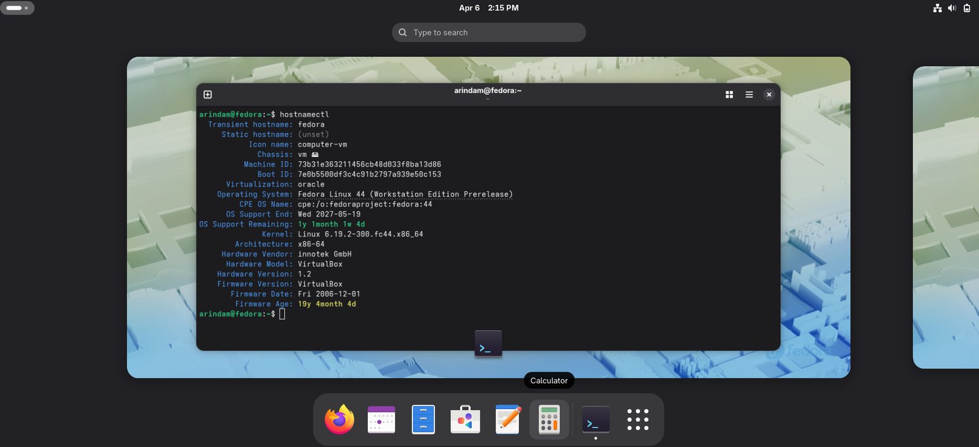
Task: Click terminal icon badge on window preview
Action: pos(488,344)
